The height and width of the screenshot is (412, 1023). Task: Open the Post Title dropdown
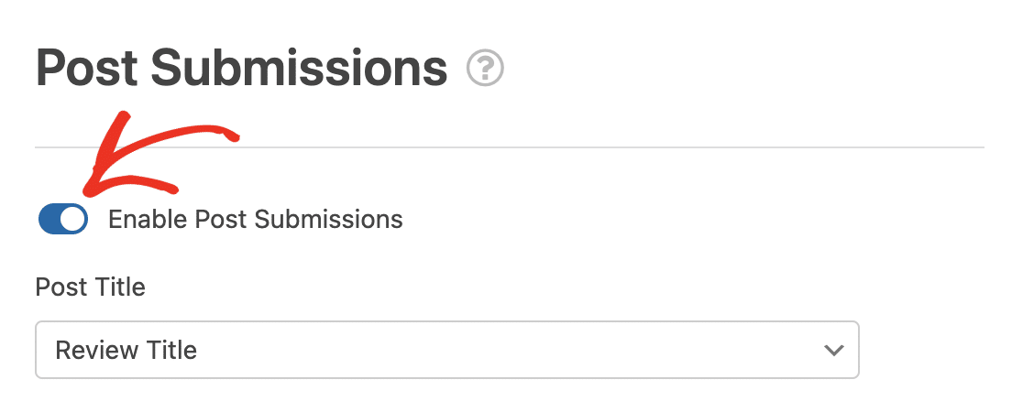pyautogui.click(x=447, y=350)
